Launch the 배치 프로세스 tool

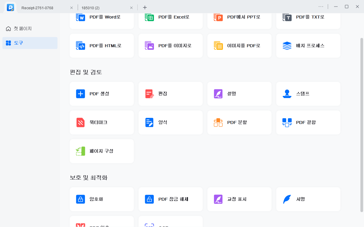pyautogui.click(x=308, y=46)
